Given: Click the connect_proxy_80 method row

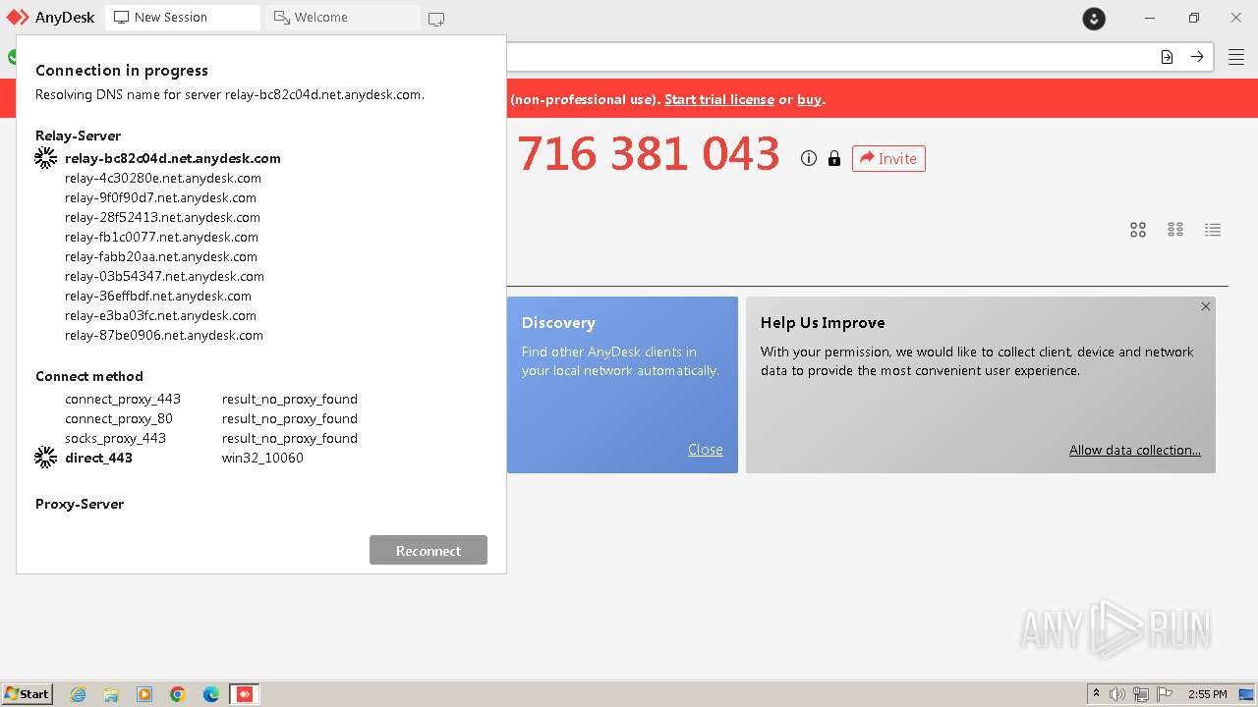Looking at the screenshot, I should tap(211, 418).
